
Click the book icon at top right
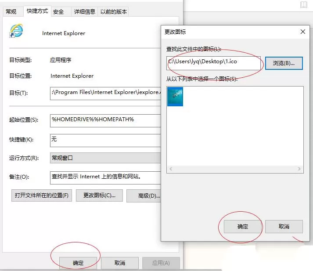click(x=304, y=5)
